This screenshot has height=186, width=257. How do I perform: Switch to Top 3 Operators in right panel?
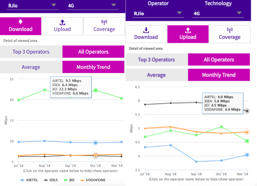click(156, 60)
